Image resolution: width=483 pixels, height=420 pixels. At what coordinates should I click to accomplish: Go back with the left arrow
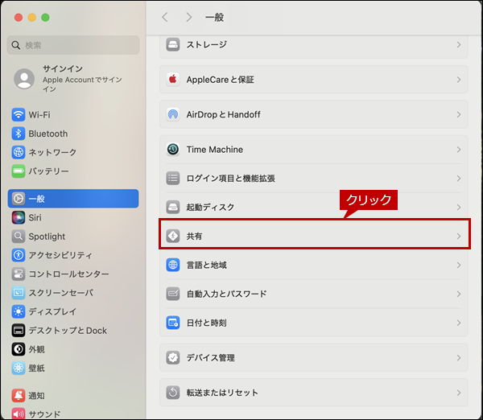click(x=165, y=17)
